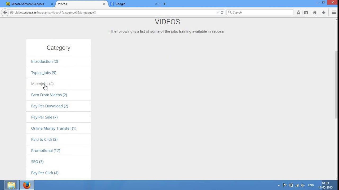This screenshot has width=339, height=190.
Task: Open the Earn From Videos (2) category
Action: tap(49, 95)
